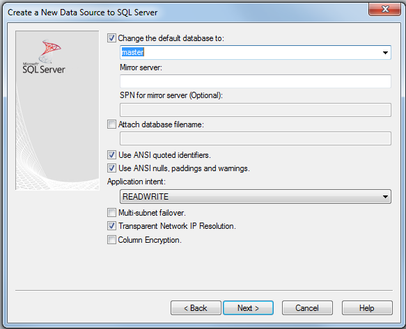Go back with the Back button
Viewport: 406px width, 329px height.
click(x=196, y=308)
